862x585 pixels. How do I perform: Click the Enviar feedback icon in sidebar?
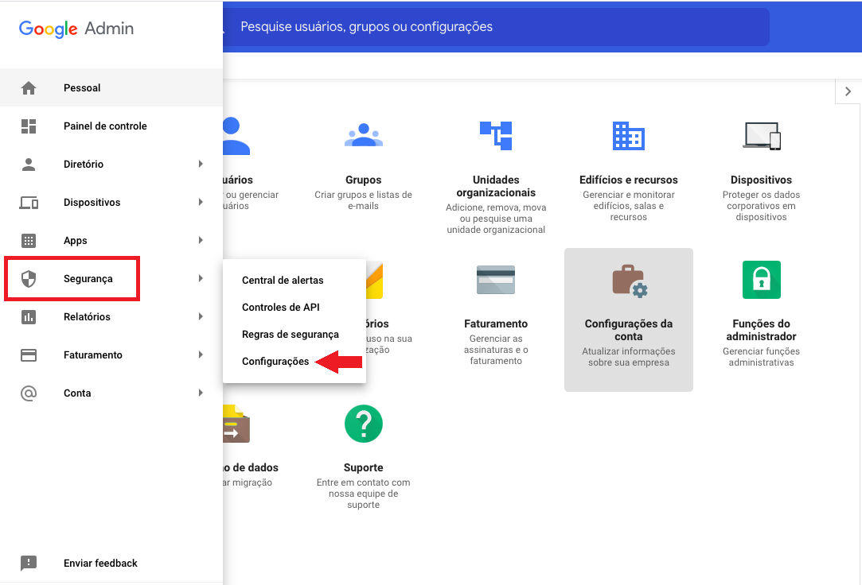[x=29, y=563]
